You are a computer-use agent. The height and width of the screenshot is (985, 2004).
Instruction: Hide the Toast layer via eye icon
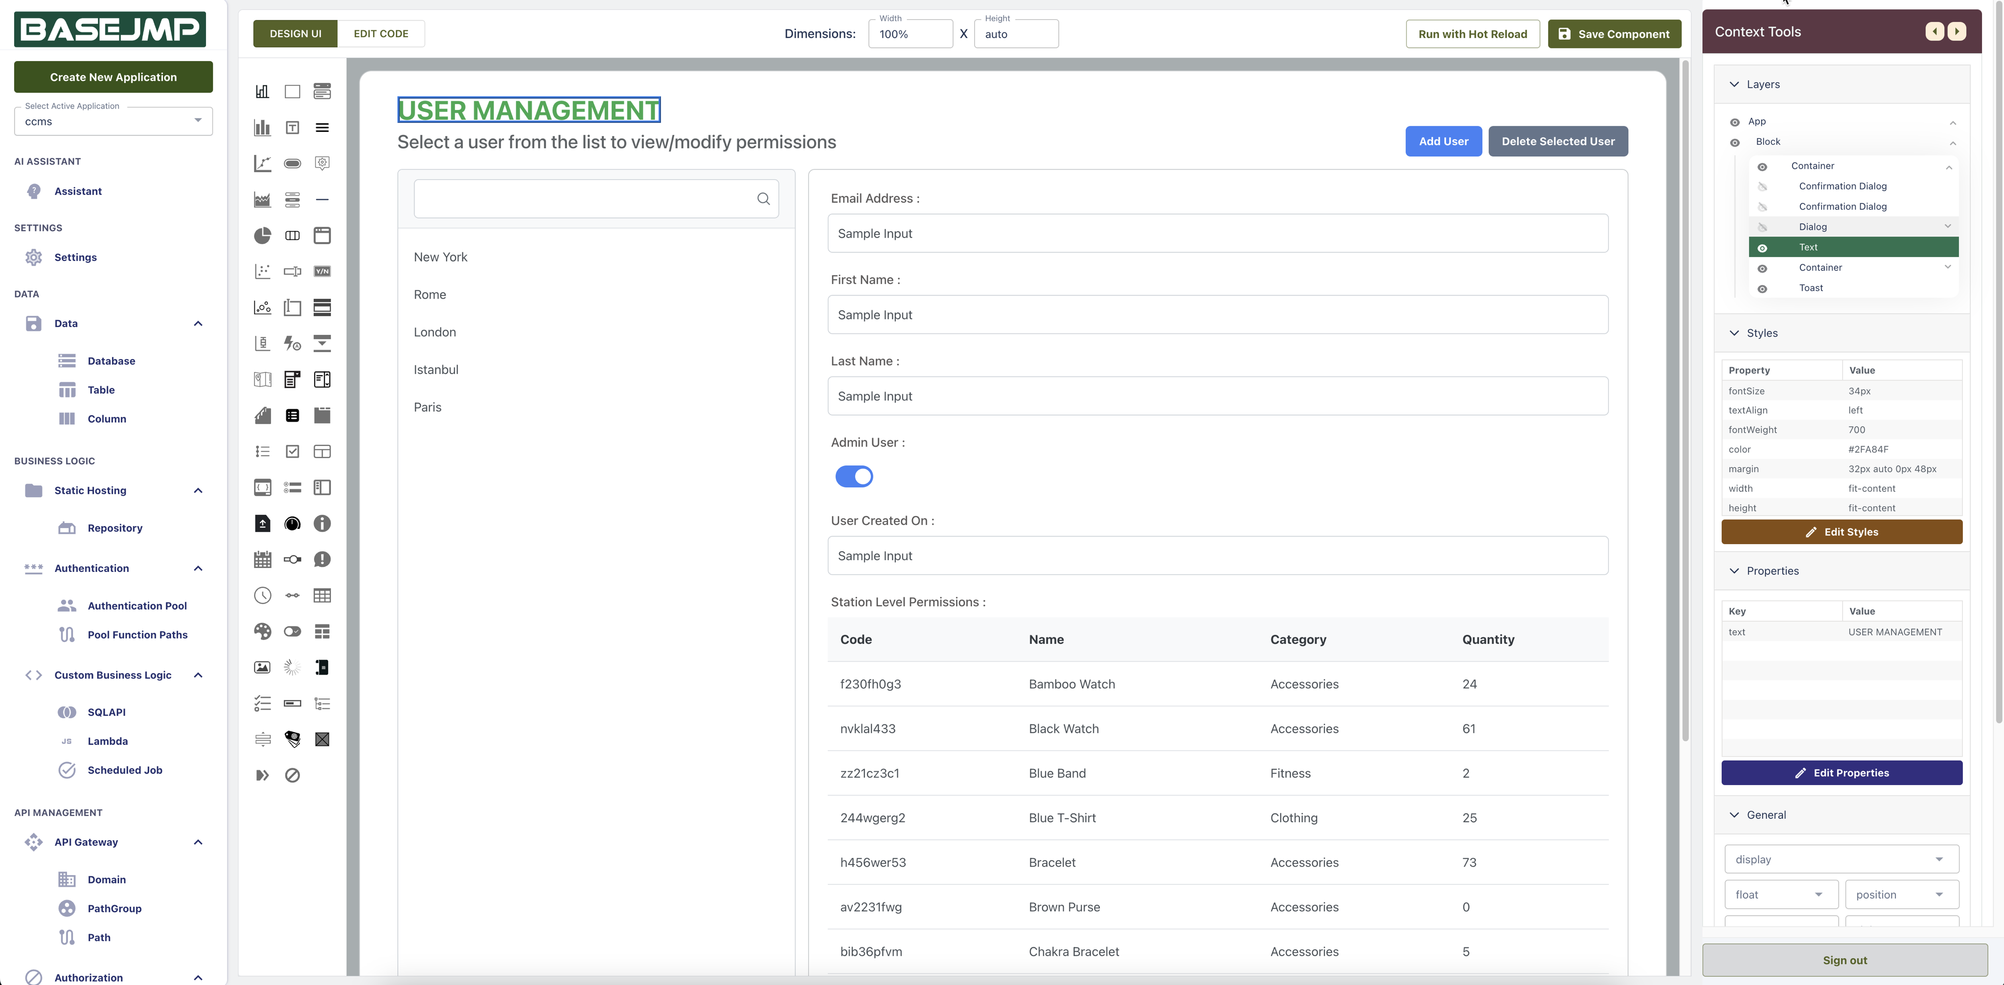point(1762,288)
